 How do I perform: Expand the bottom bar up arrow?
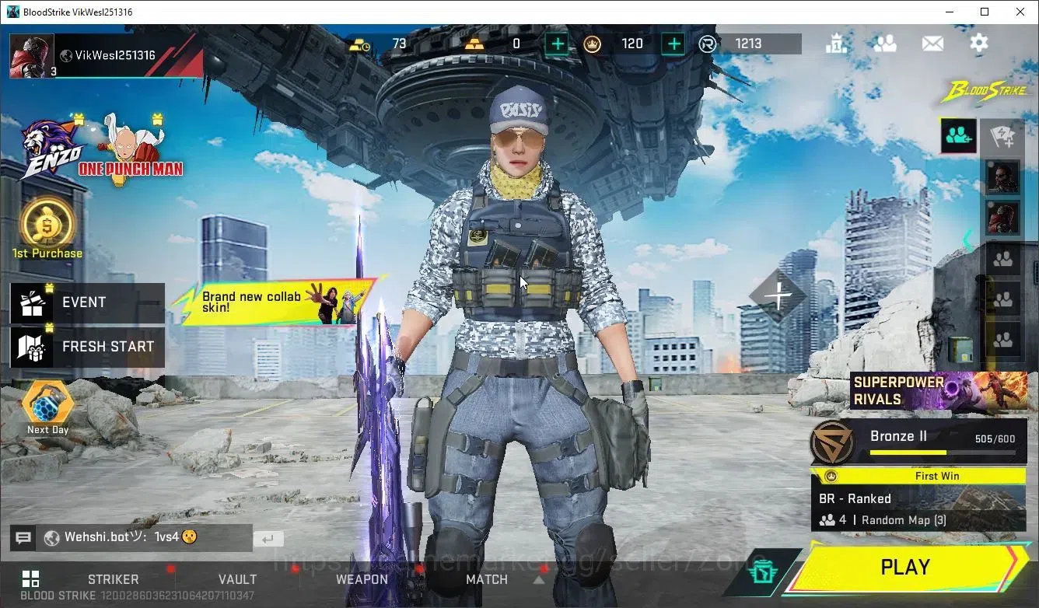[x=539, y=580]
